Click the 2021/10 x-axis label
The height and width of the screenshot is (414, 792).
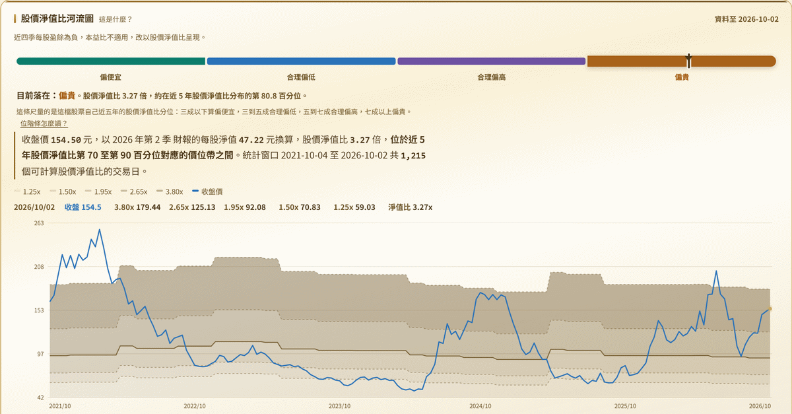61,406
